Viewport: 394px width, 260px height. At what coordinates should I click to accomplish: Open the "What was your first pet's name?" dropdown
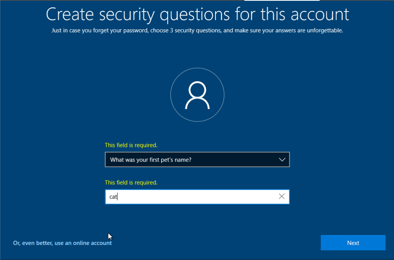192,160
